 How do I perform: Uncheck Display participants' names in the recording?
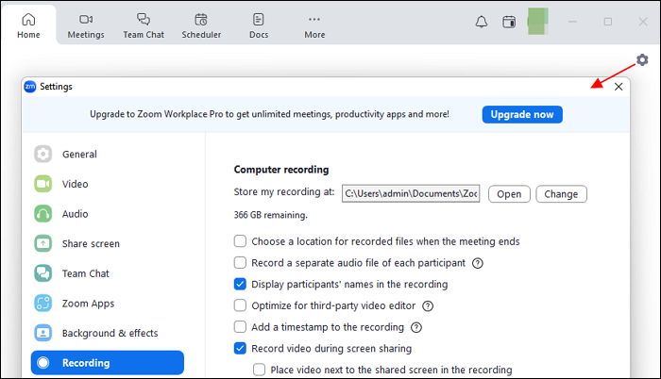pyautogui.click(x=241, y=284)
